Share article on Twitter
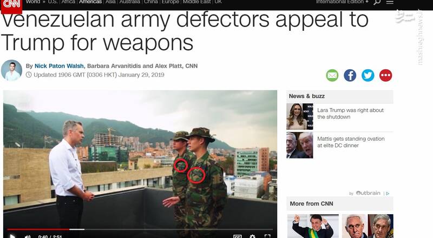This screenshot has height=238, width=433. pyautogui.click(x=368, y=75)
